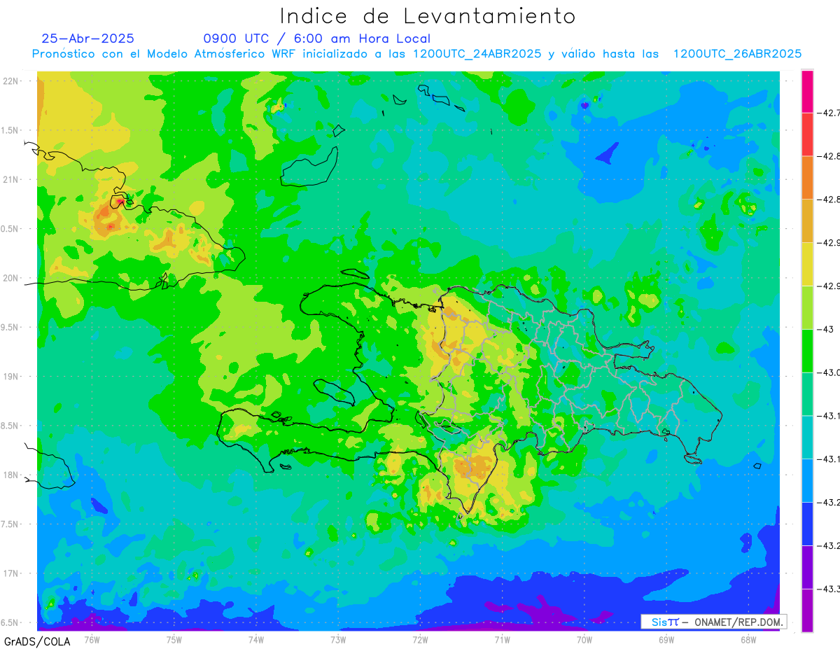Click the ONAMET/REP.DOM. label box
Image resolution: width=840 pixels, height=649 pixels.
point(713,622)
